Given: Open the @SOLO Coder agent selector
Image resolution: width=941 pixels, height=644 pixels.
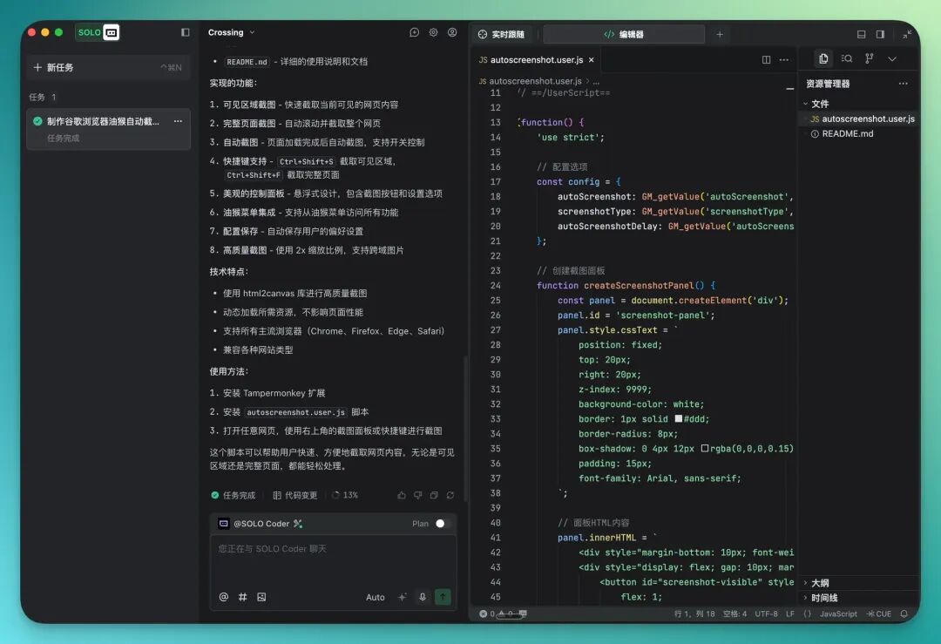Looking at the screenshot, I should tap(260, 524).
